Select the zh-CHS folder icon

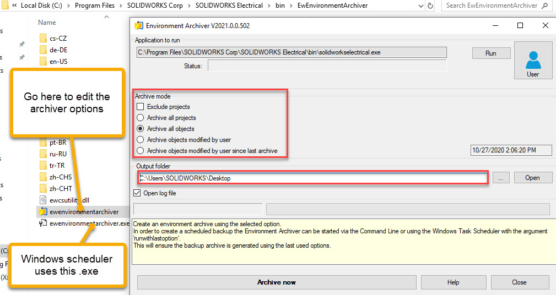(44, 177)
